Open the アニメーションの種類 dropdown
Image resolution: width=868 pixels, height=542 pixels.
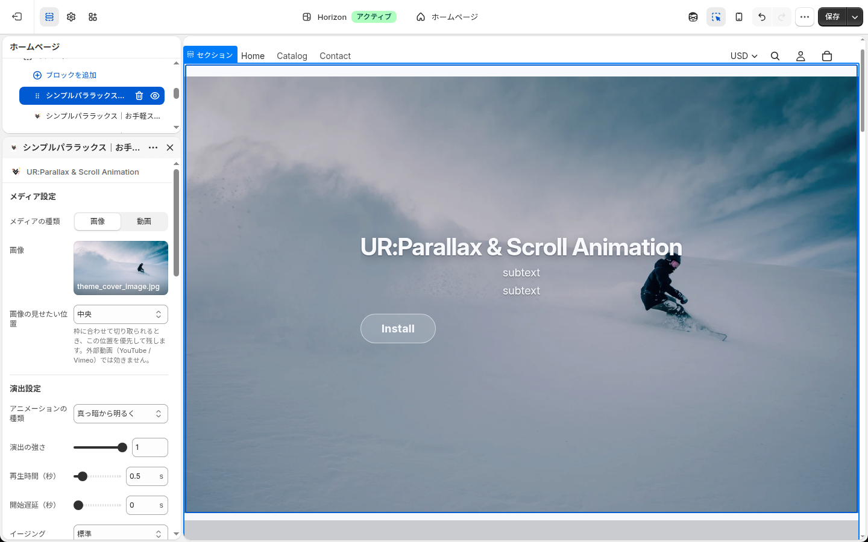tap(121, 414)
